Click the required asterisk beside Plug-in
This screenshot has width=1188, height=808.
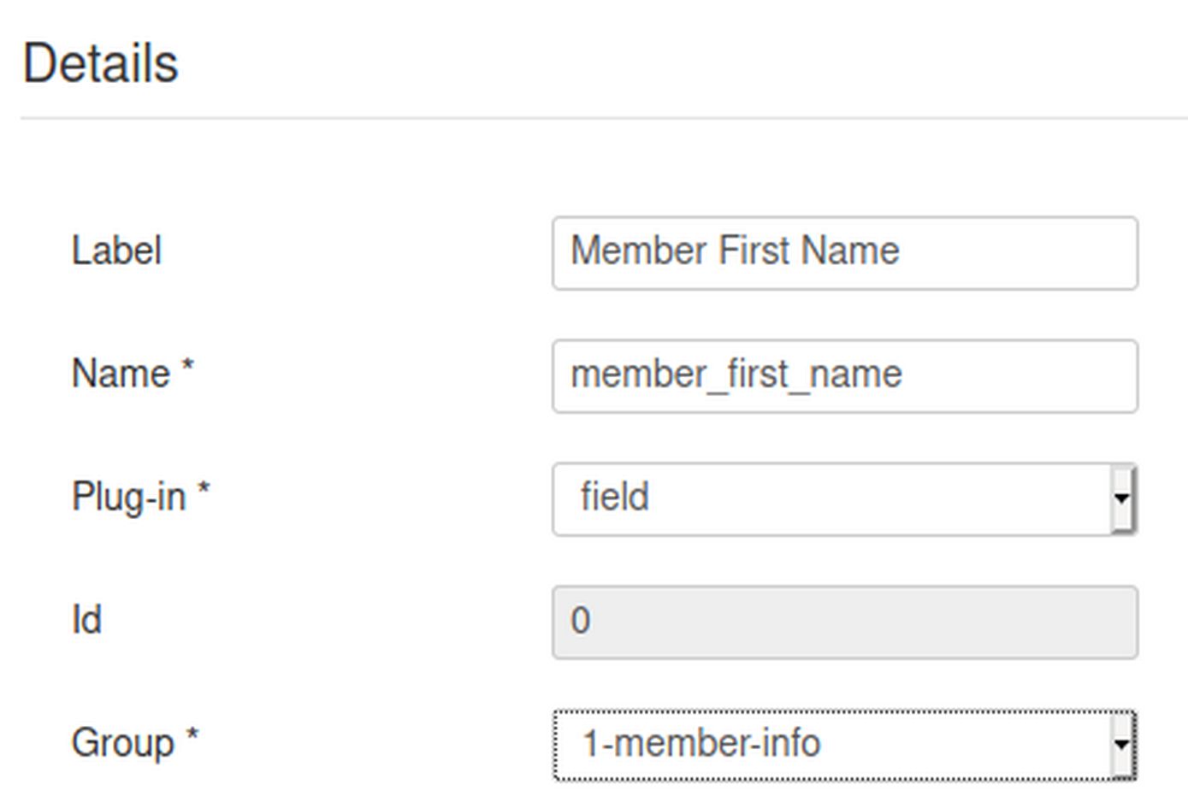tap(204, 492)
